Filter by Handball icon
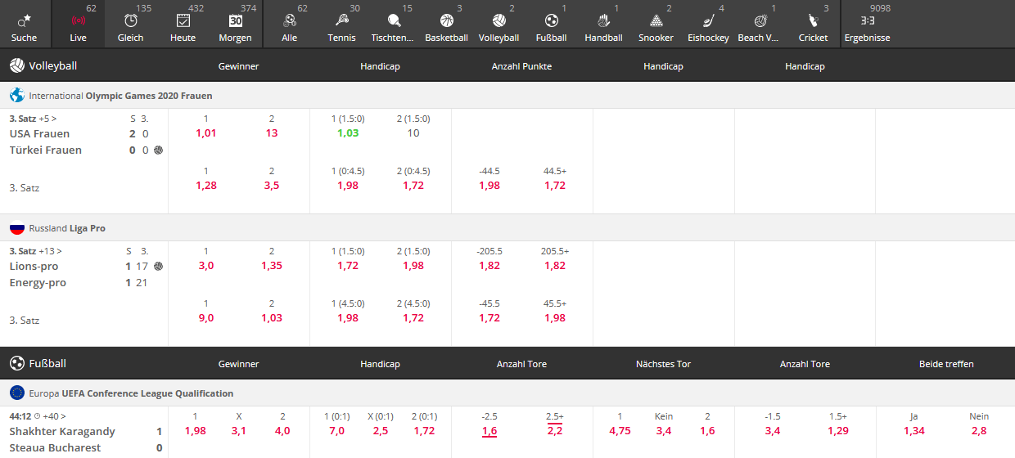This screenshot has width=1015, height=458. coord(603,20)
